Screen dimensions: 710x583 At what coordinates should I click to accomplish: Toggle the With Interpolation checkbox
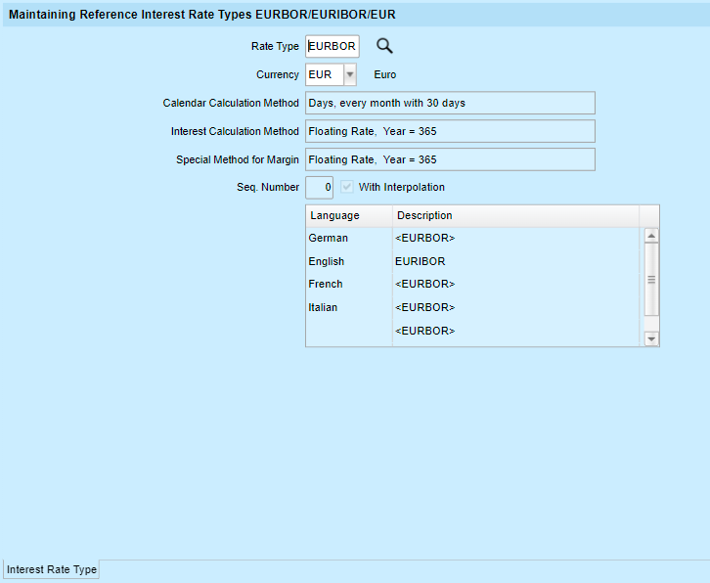tap(347, 187)
